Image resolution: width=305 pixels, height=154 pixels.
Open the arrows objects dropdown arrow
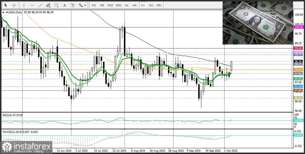pos(85,5)
